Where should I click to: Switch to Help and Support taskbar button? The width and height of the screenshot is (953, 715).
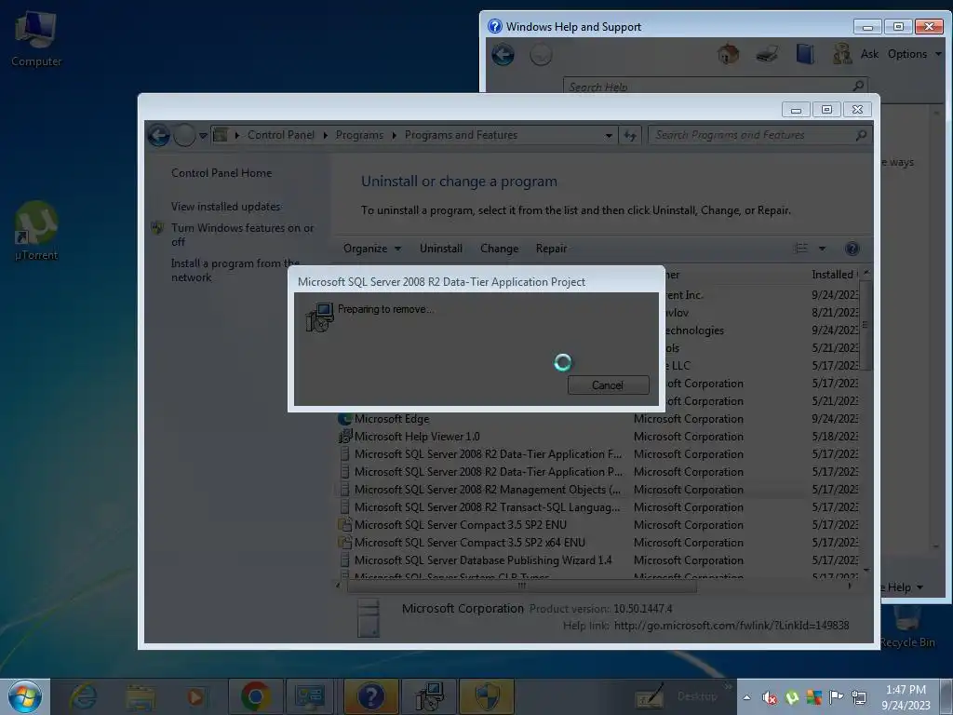pyautogui.click(x=371, y=696)
